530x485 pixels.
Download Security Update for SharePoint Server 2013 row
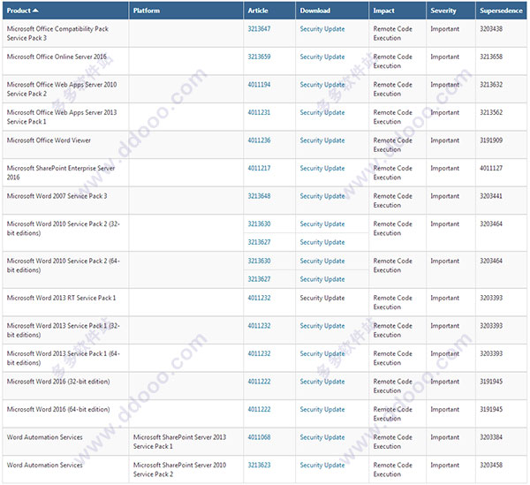point(322,437)
